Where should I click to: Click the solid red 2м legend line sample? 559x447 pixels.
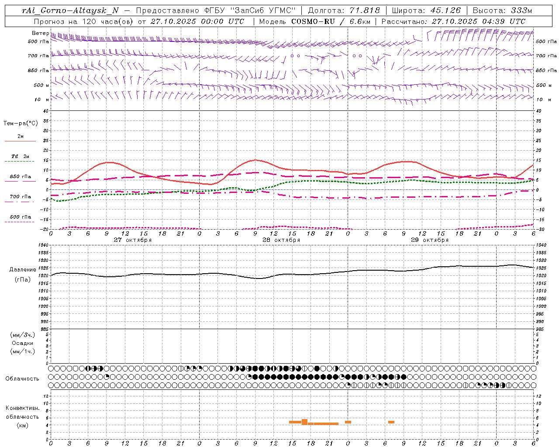20,141
